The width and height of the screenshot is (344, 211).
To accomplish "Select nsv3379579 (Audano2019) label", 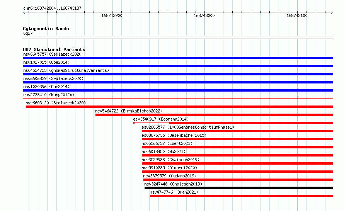I will pos(170,176).
